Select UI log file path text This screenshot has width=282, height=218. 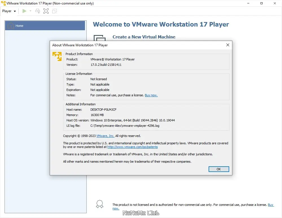pyautogui.click(x=125, y=126)
